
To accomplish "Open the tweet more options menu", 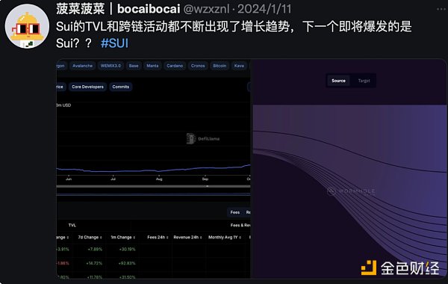I will (x=441, y=9).
